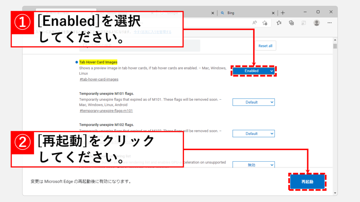Click the Temporarily unexpire M102 flags heading
Screen dimensions: 360x202
pos(107,124)
